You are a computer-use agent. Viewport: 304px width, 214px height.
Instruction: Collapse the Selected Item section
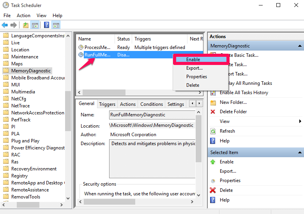(x=300, y=153)
